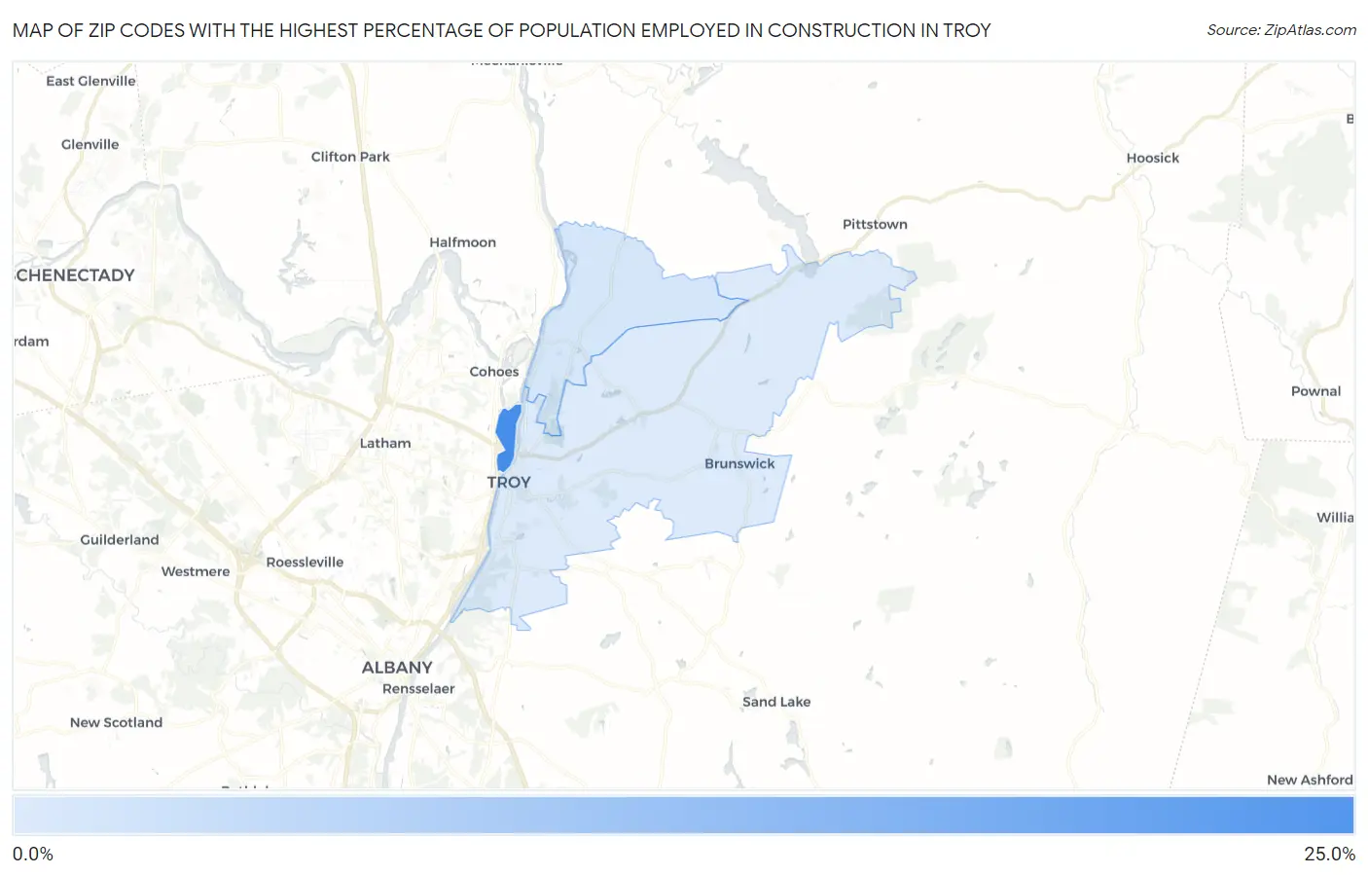This screenshot has width=1368, height=875.
Task: Click the Cohoes label
Action: (x=494, y=372)
